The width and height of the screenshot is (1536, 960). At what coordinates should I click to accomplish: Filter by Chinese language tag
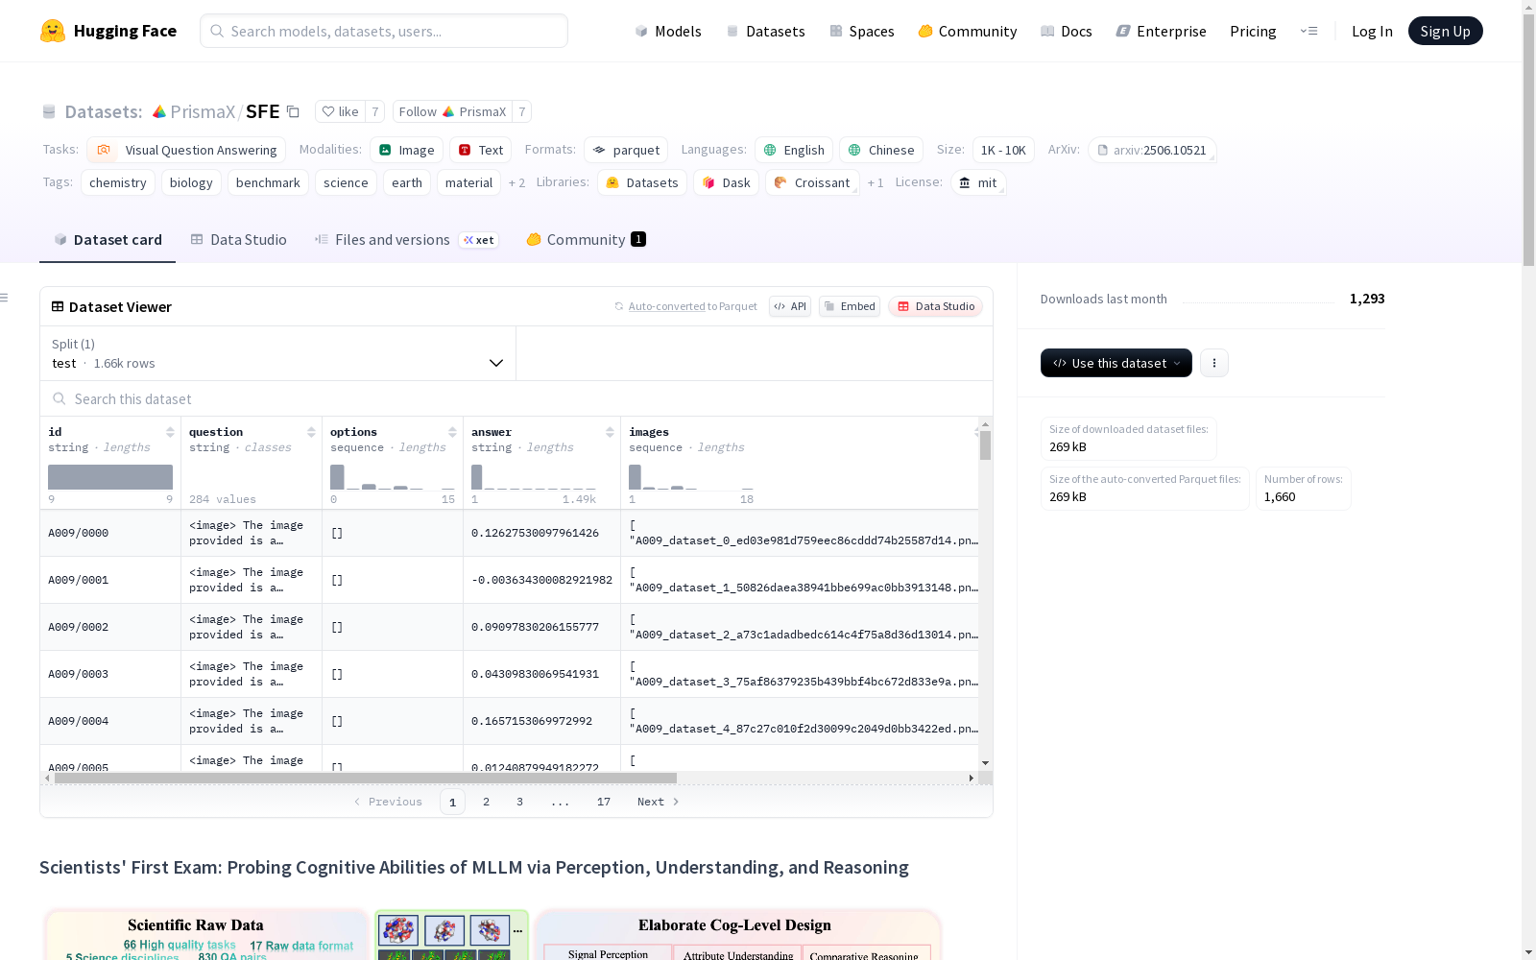(881, 150)
